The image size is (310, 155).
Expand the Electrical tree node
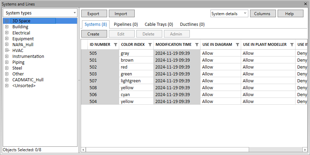pos(7,33)
